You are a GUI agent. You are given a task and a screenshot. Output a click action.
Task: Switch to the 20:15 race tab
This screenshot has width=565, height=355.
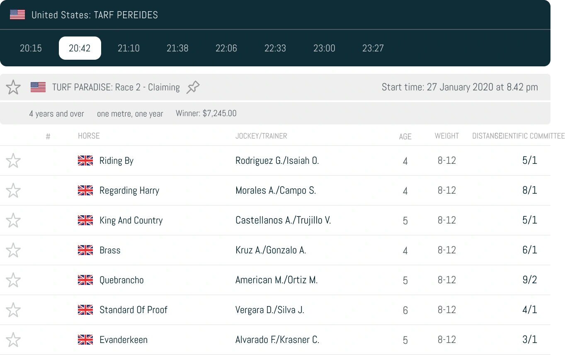31,48
